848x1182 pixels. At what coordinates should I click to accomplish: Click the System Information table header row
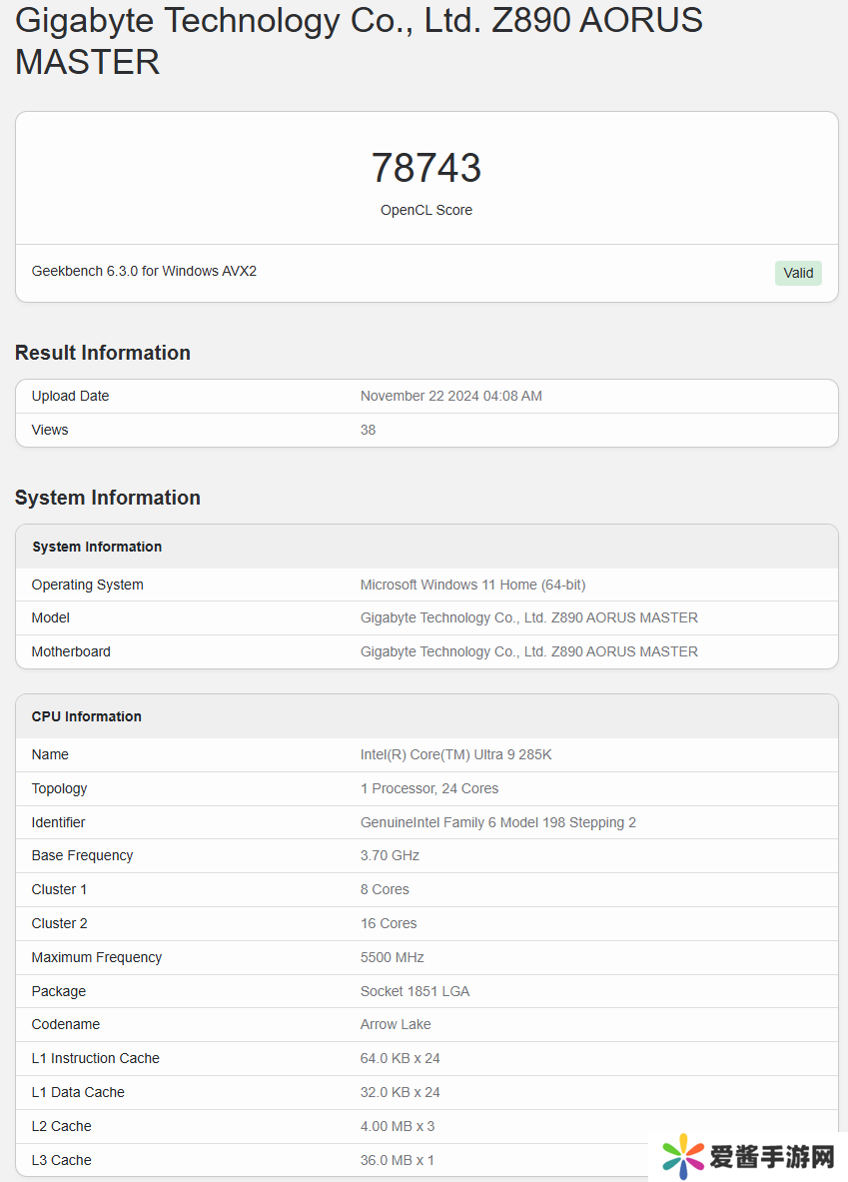(x=426, y=547)
